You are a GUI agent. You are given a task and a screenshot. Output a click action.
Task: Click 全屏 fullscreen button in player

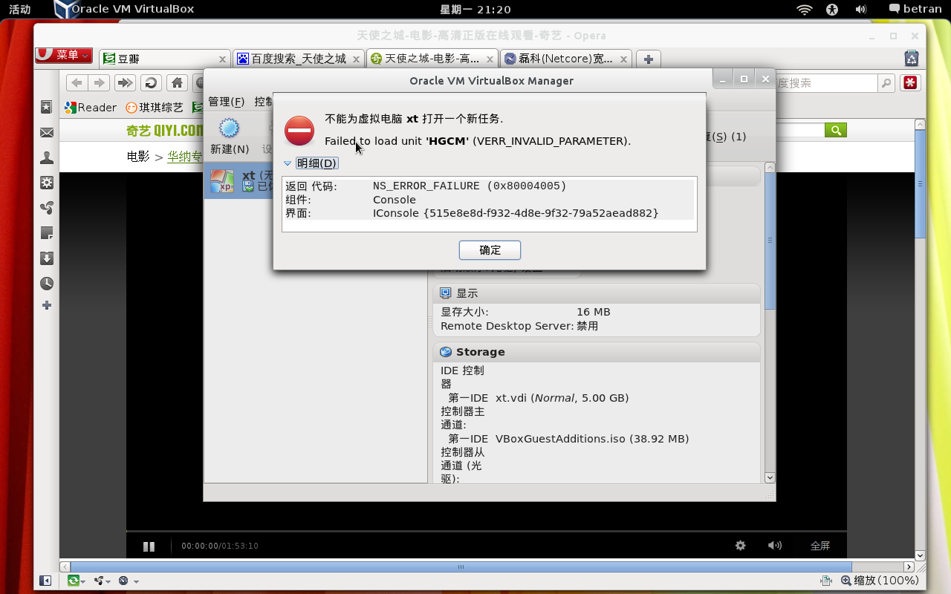click(x=820, y=546)
